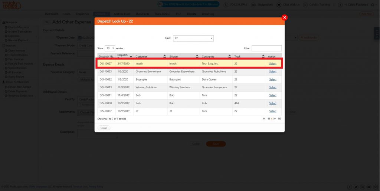The height and width of the screenshot is (191, 380).
Task: Open Open Invoices in sidebar
Action: pyautogui.click(x=16, y=50)
